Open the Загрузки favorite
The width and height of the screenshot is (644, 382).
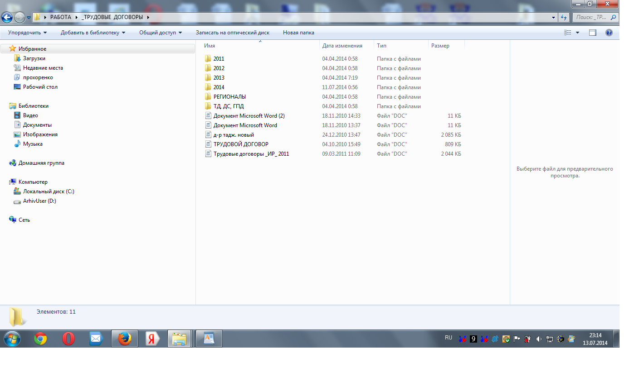(34, 58)
